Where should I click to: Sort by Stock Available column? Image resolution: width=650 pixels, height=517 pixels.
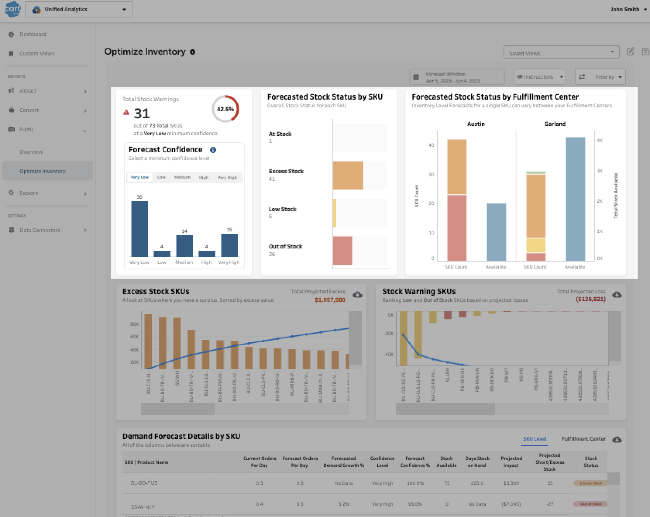[447, 462]
